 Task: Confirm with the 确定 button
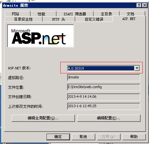(x=58, y=137)
